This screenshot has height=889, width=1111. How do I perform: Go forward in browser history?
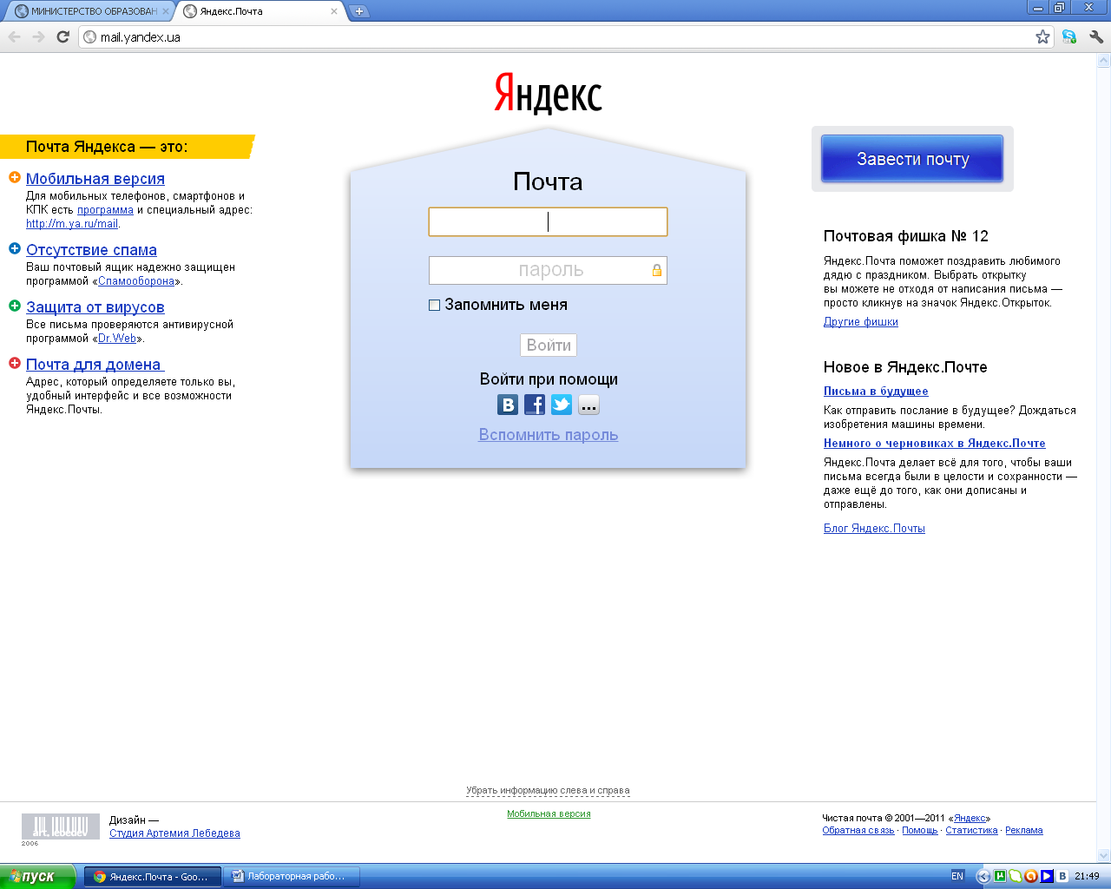(38, 36)
